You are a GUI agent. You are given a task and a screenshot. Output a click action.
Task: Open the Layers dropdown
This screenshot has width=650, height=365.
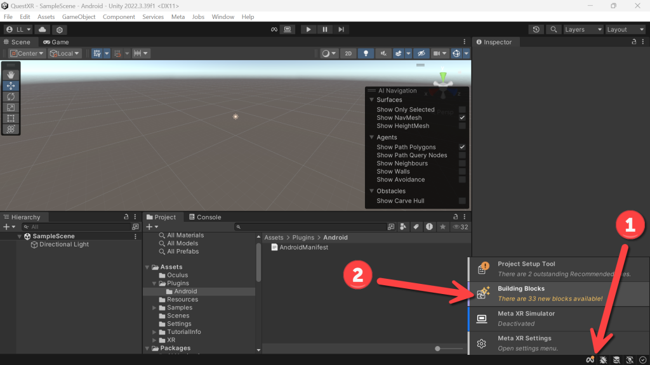pos(583,29)
